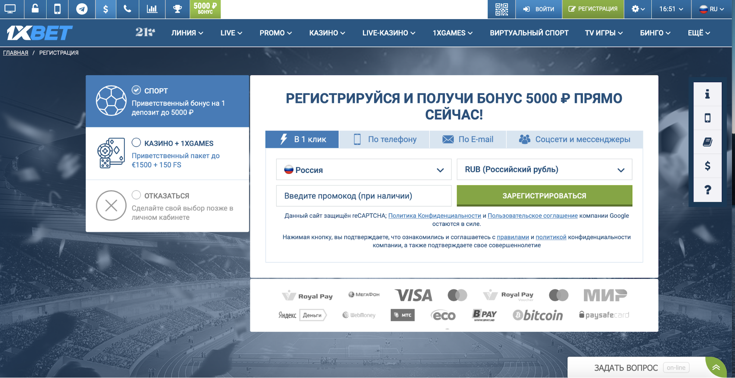Image resolution: width=735 pixels, height=378 pixels.
Task: Select the ОТКАЗАТЬСЯ radio option
Action: [136, 195]
